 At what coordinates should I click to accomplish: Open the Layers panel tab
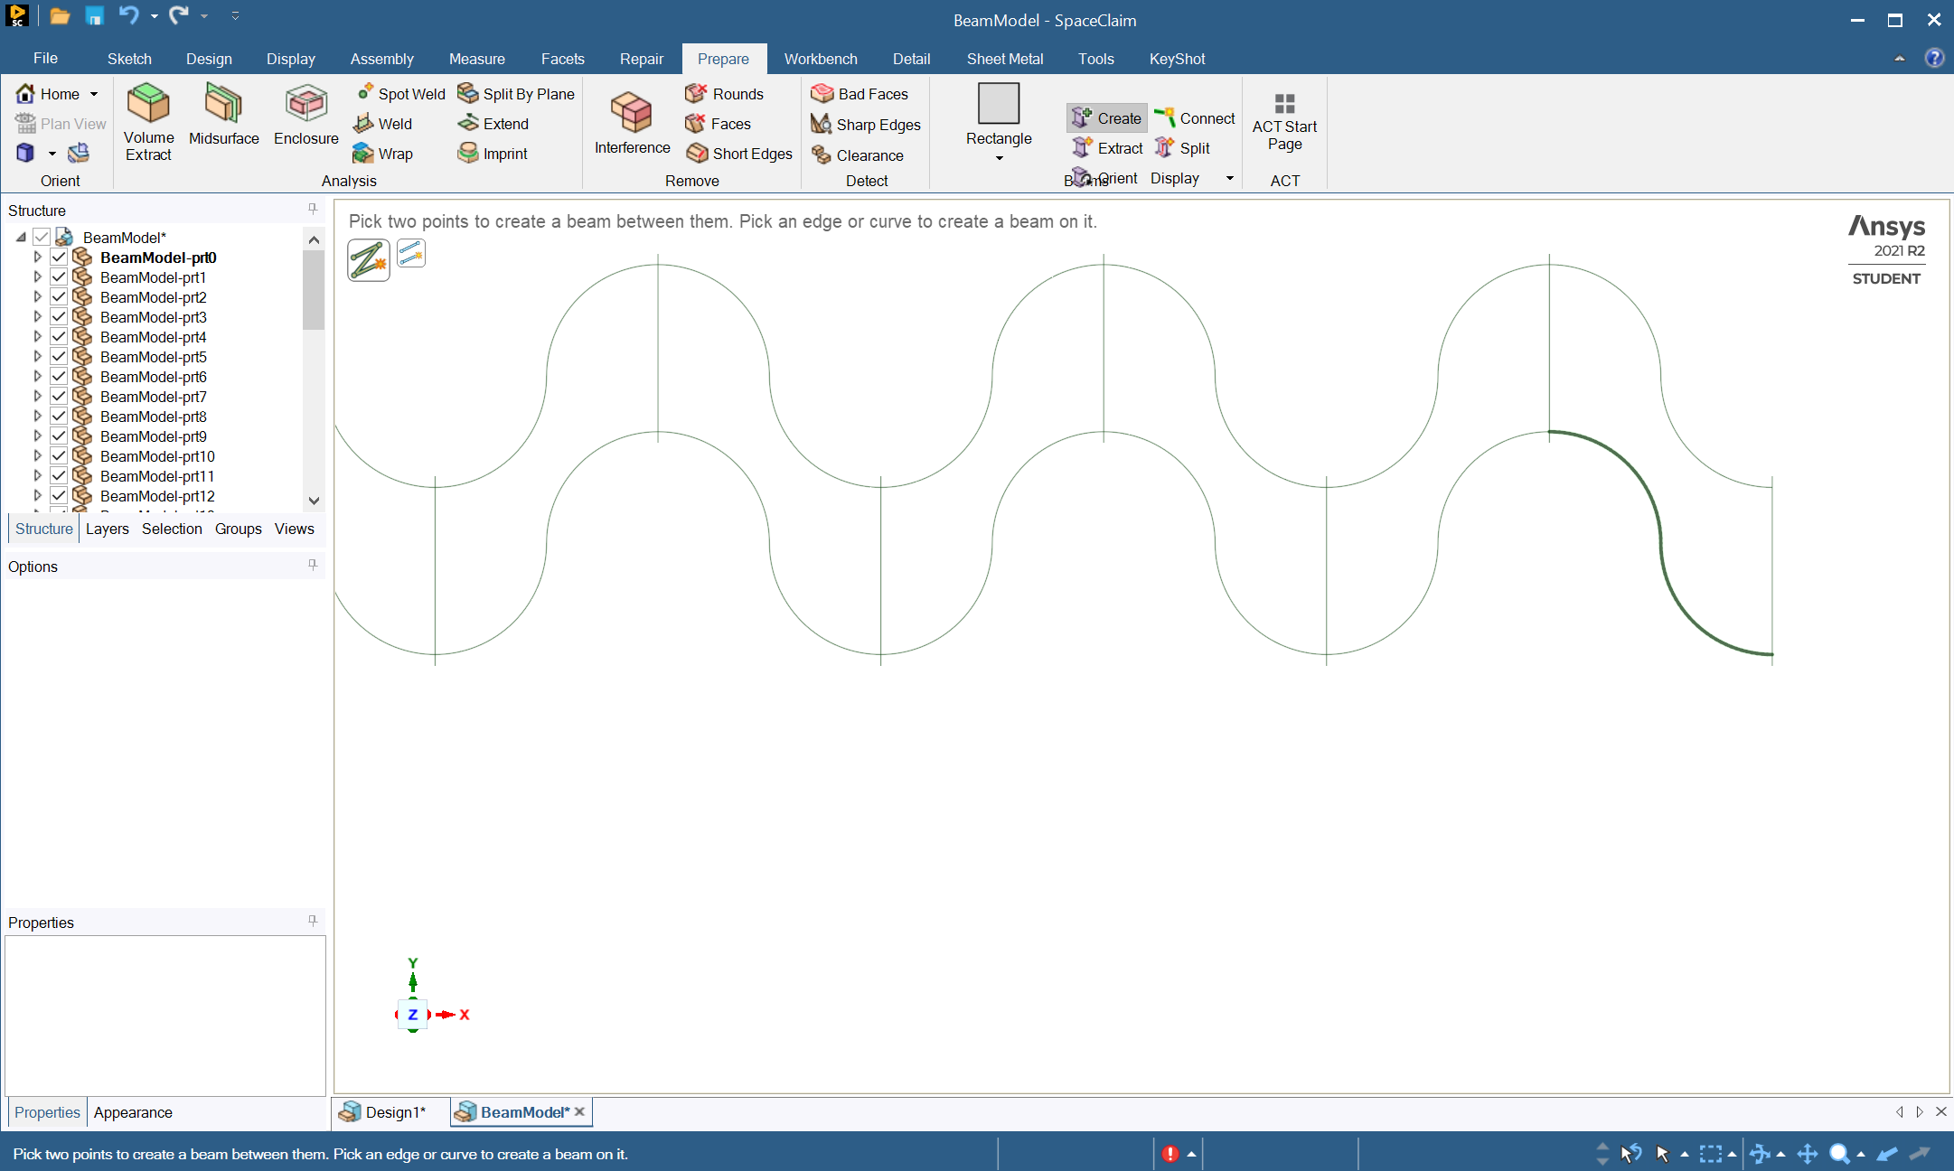point(107,529)
